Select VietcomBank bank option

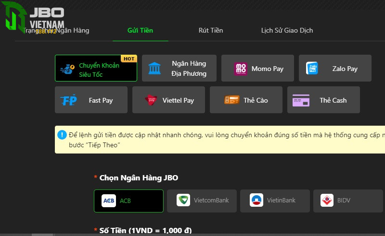pyautogui.click(x=202, y=201)
